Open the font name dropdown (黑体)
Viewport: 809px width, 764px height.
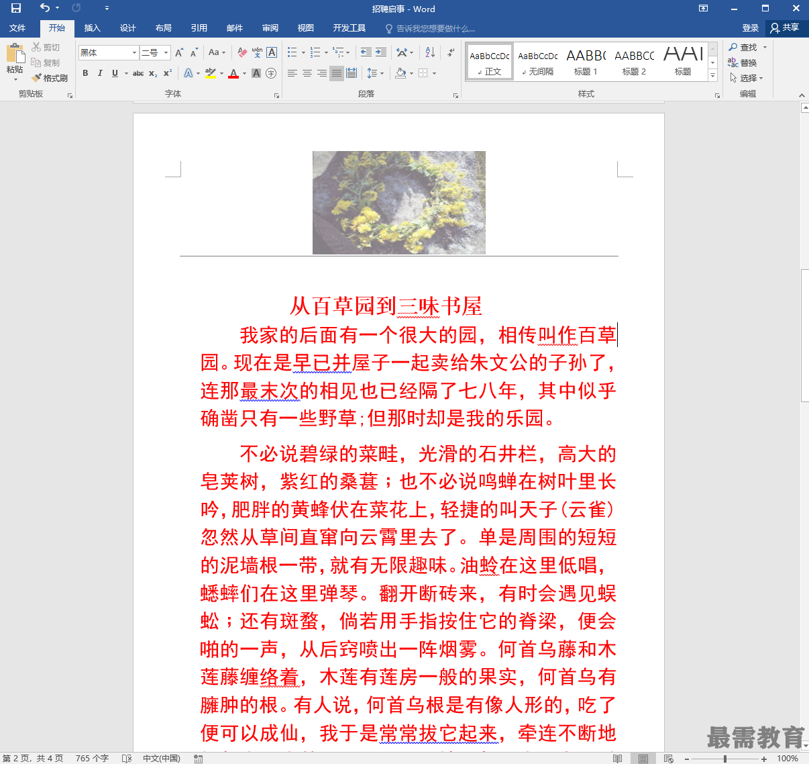click(134, 52)
